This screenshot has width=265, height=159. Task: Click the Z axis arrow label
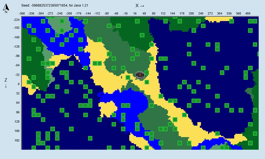click(6, 83)
